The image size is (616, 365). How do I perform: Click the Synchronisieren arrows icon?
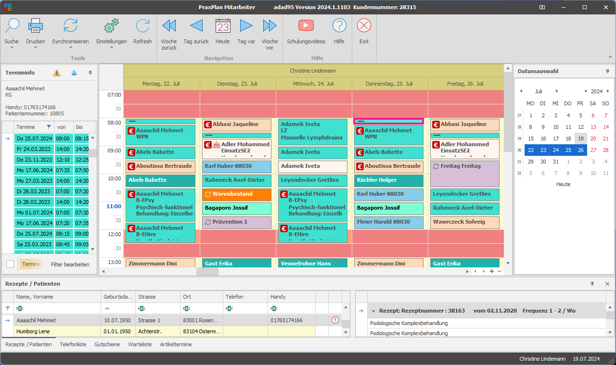pyautogui.click(x=70, y=25)
